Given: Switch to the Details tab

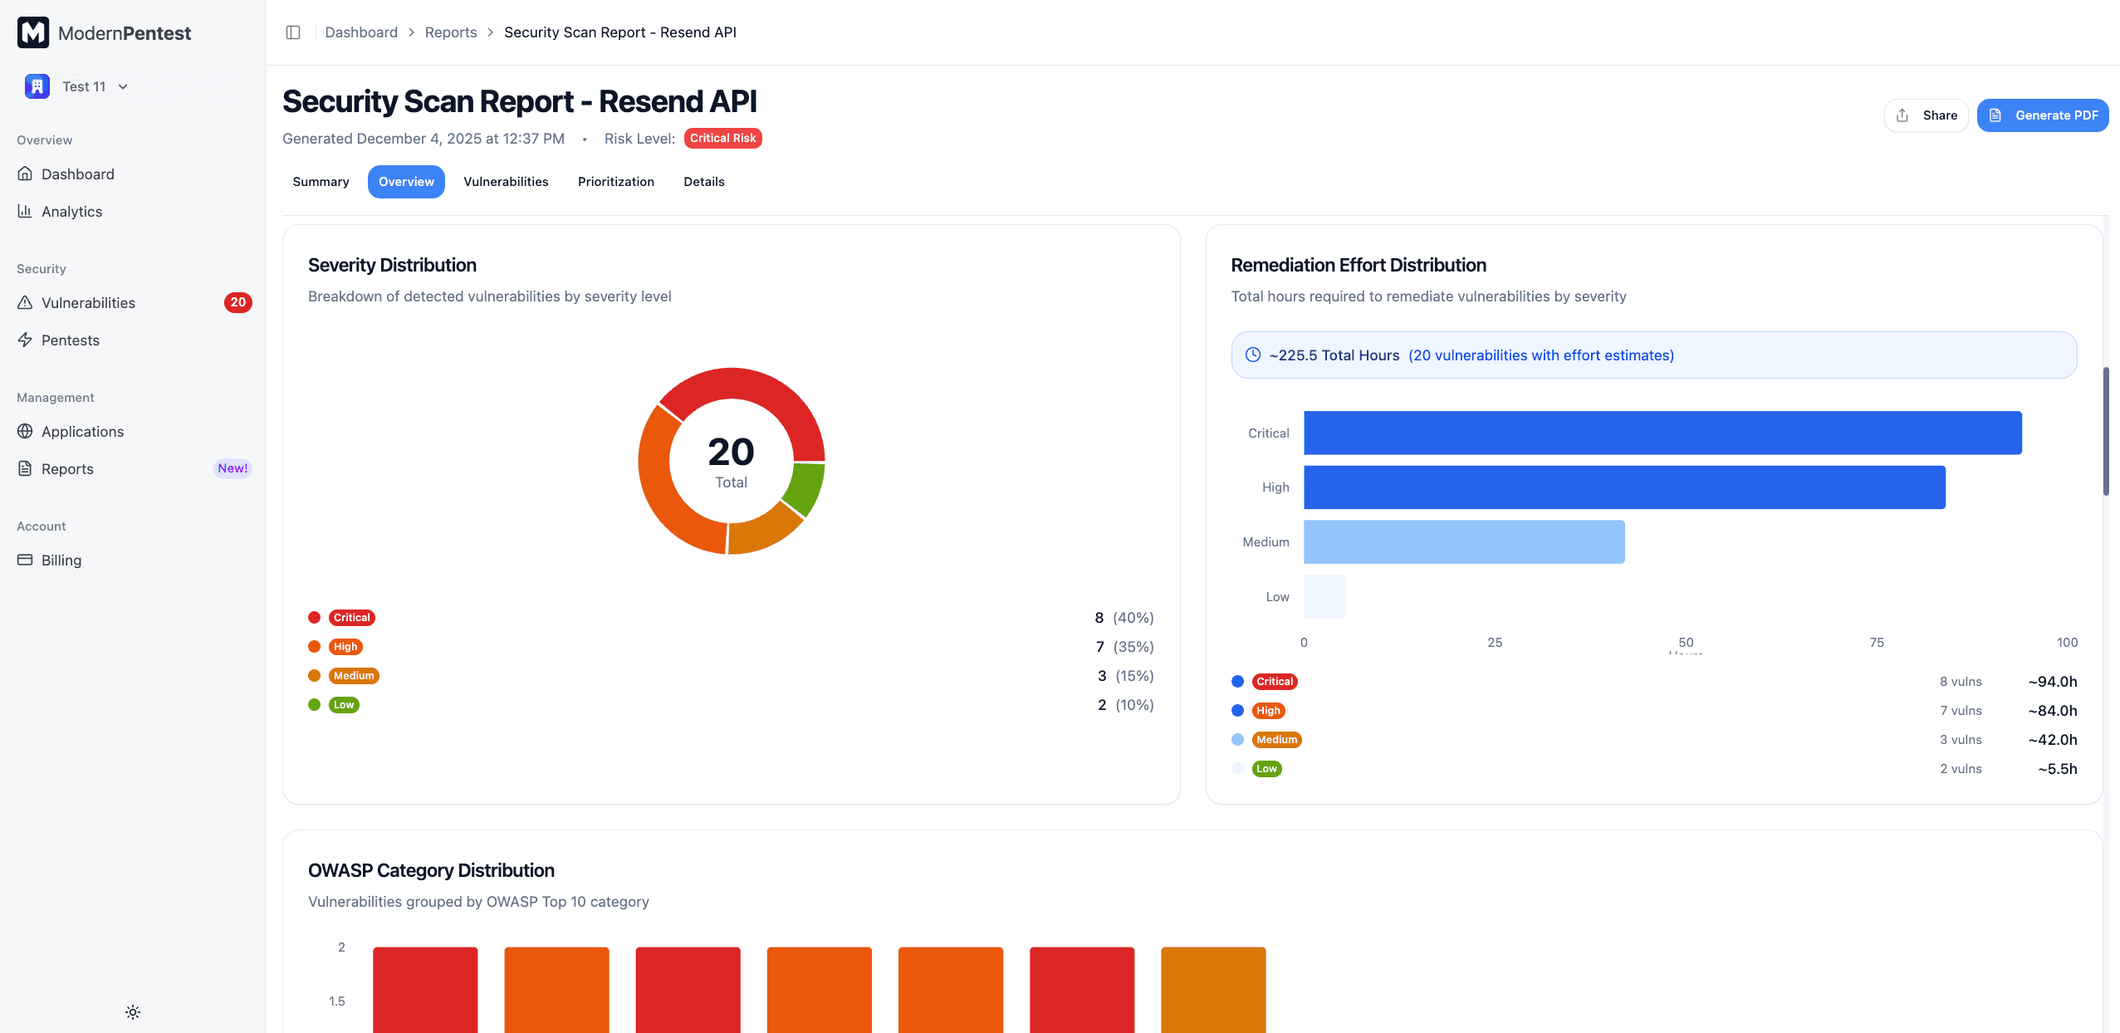Looking at the screenshot, I should point(703,181).
